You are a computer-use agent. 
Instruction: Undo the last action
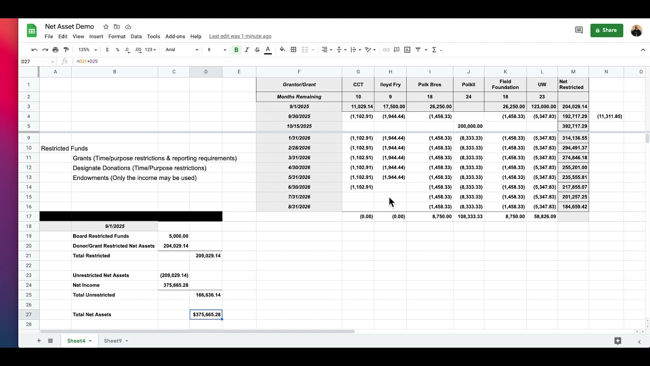34,50
